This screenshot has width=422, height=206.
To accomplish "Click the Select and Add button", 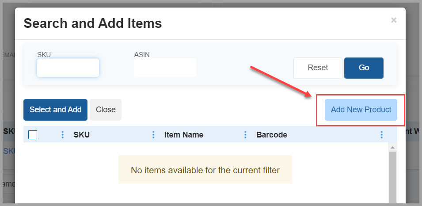I will click(x=55, y=110).
